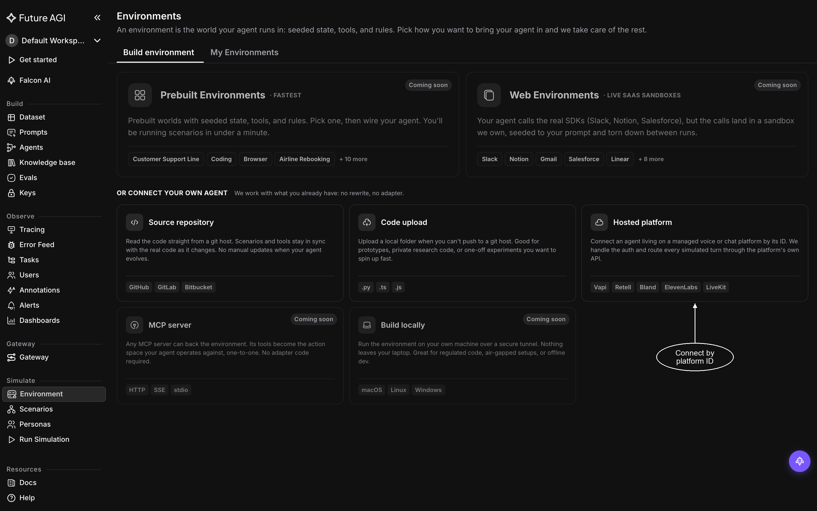Click the Users icon under Observe
817x511 pixels.
(11, 275)
